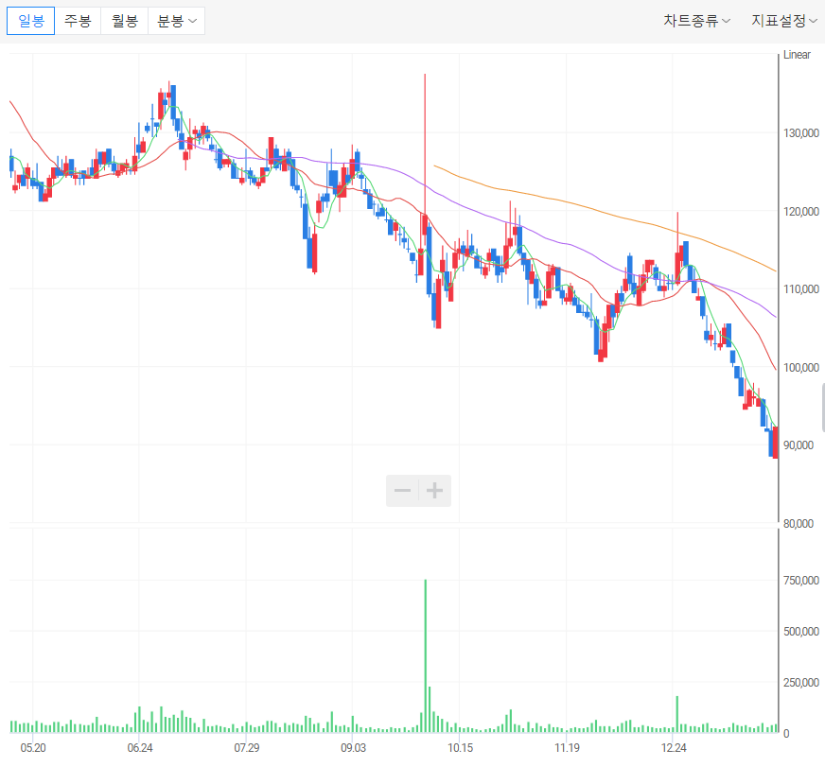Click the 09.03 date label

coord(353,747)
